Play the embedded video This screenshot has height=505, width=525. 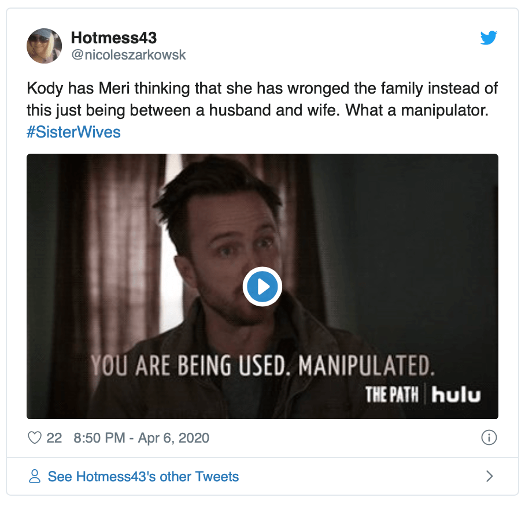(x=262, y=286)
